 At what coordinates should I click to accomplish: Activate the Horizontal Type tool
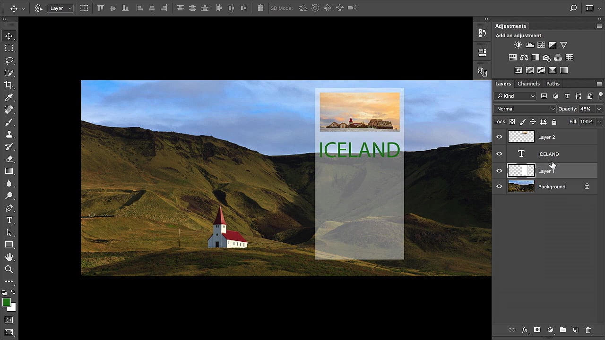coord(9,221)
